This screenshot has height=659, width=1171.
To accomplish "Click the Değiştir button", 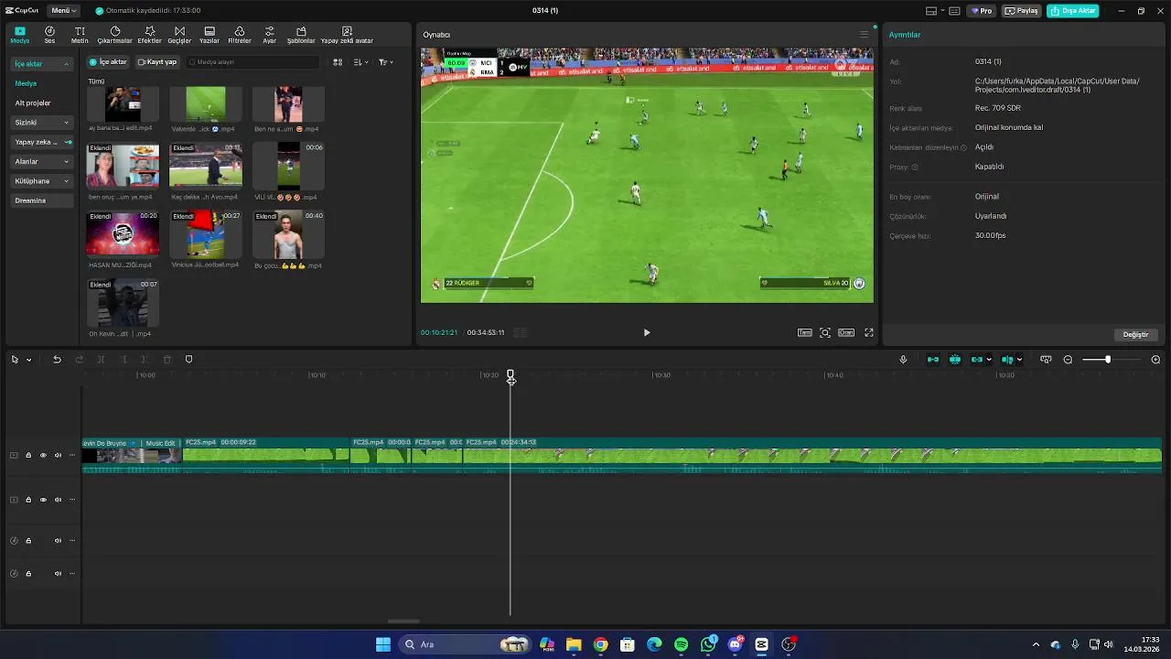I will 1135,334.
